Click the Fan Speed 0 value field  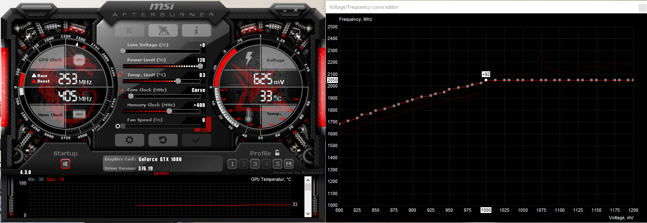click(204, 120)
